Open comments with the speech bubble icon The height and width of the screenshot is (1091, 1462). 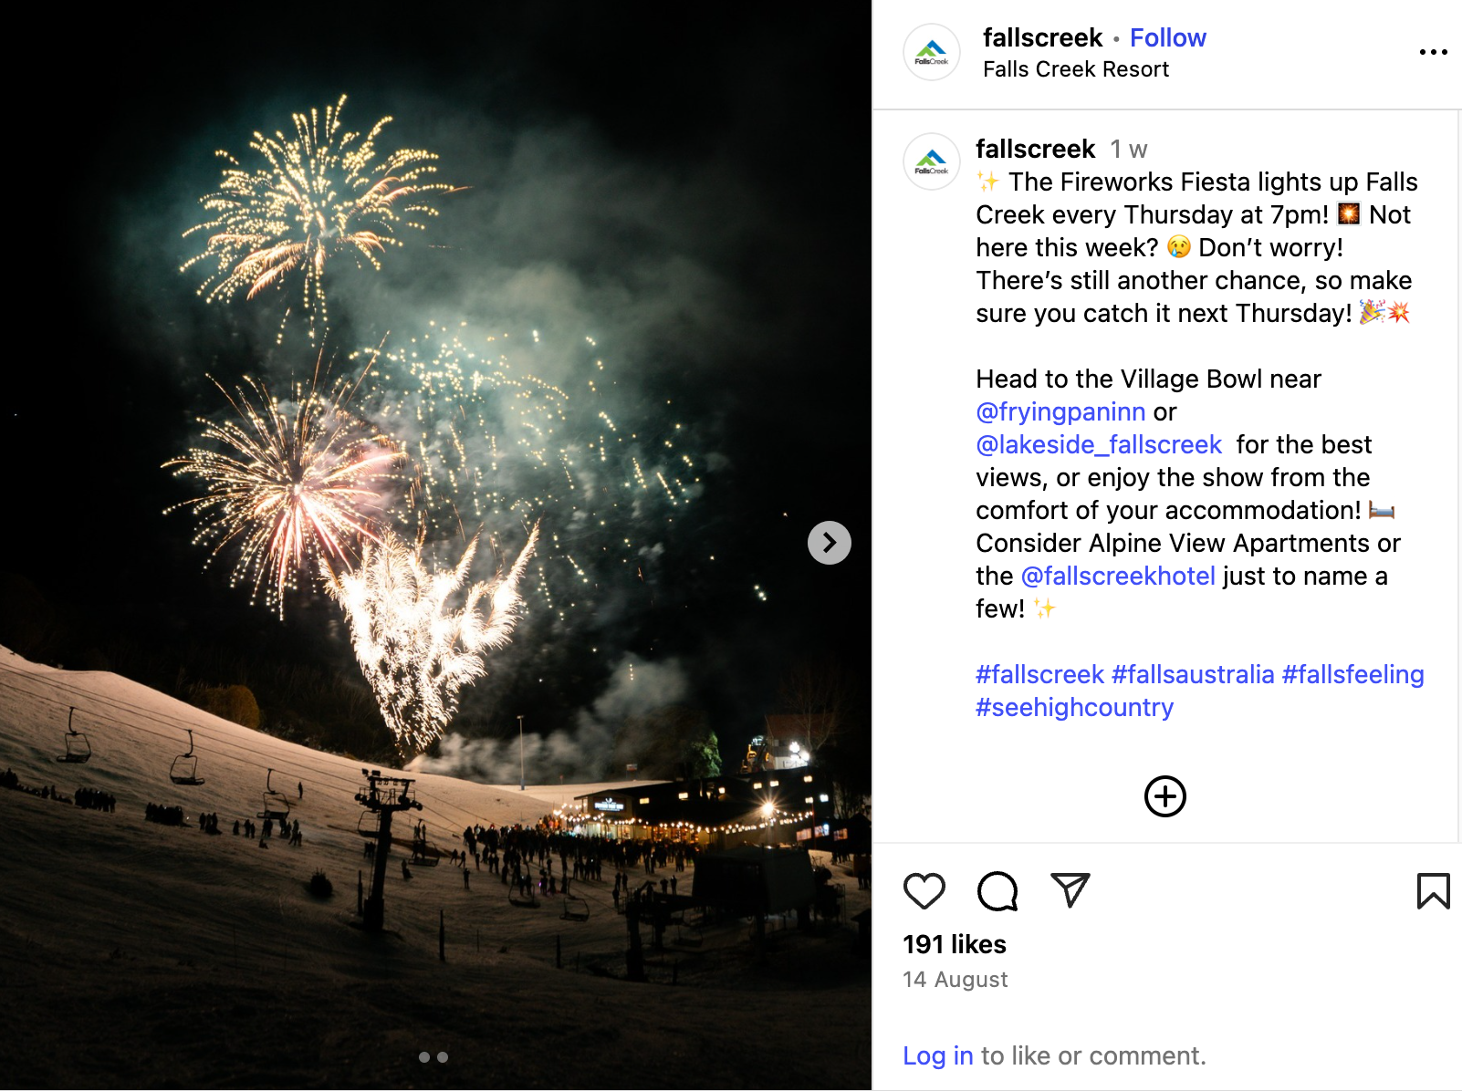(x=997, y=891)
